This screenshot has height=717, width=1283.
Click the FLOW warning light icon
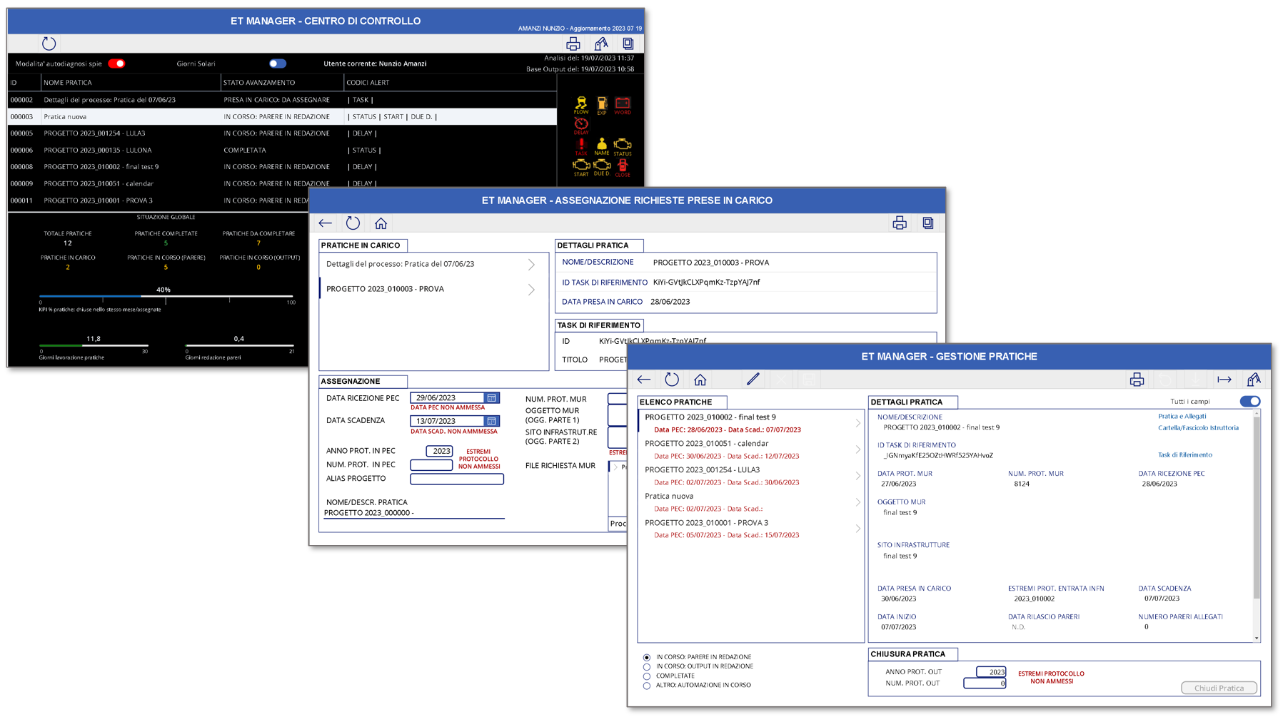[x=581, y=105]
